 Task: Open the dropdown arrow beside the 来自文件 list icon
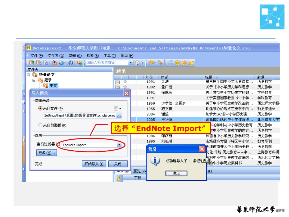click(120, 108)
